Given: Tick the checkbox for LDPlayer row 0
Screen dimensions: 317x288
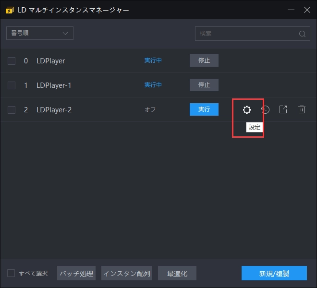Looking at the screenshot, I should pyautogui.click(x=12, y=60).
